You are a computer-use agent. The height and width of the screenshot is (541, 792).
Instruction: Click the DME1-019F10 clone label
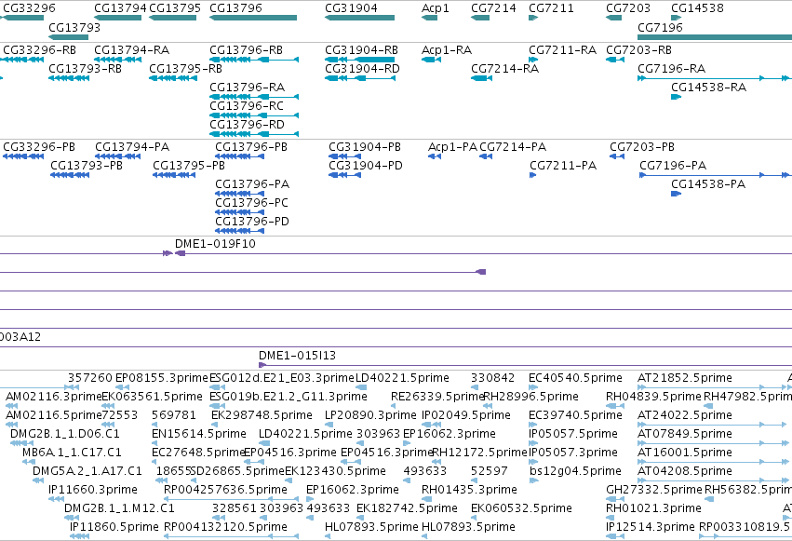coord(215,244)
